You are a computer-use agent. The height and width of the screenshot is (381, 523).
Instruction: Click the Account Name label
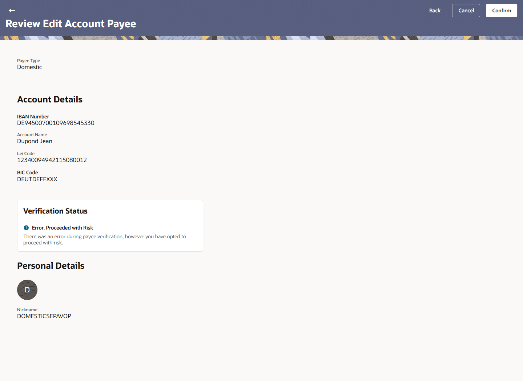click(32, 135)
